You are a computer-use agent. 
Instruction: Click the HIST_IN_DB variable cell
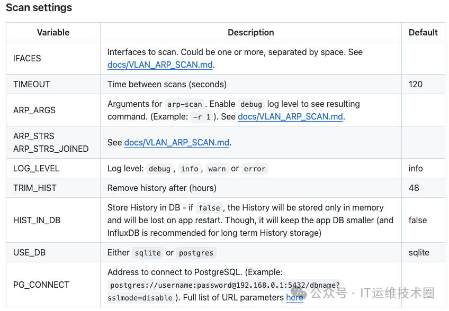tap(53, 221)
